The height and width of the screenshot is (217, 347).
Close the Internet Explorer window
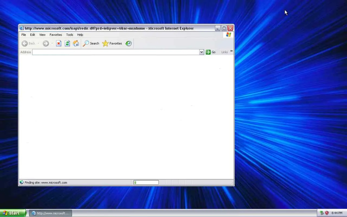click(230, 28)
